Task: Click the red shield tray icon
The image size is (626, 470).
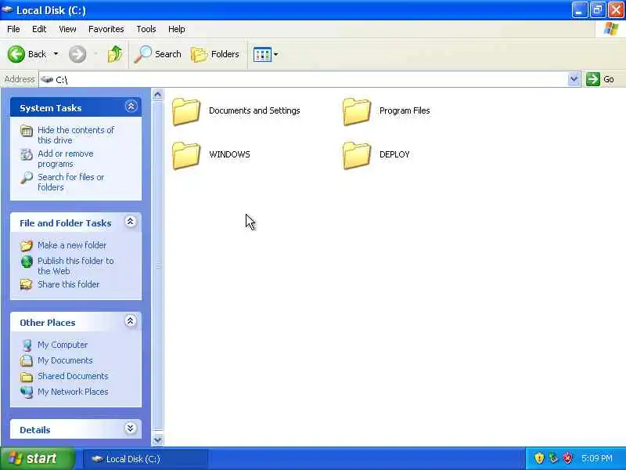Action: 567,458
